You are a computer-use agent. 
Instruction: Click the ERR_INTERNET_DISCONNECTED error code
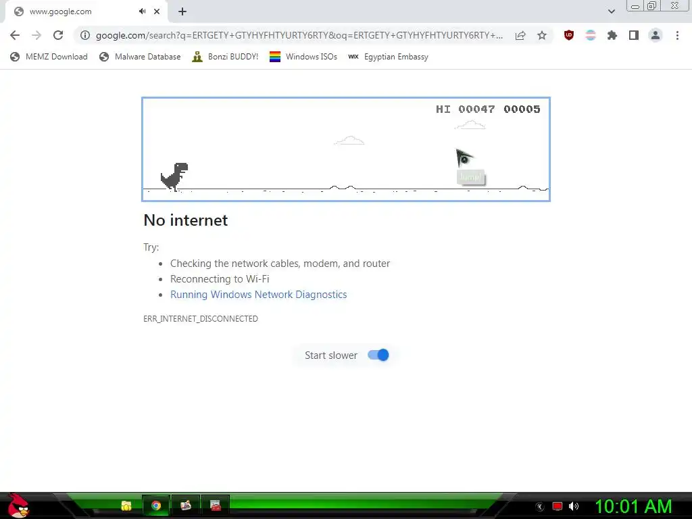(x=200, y=319)
